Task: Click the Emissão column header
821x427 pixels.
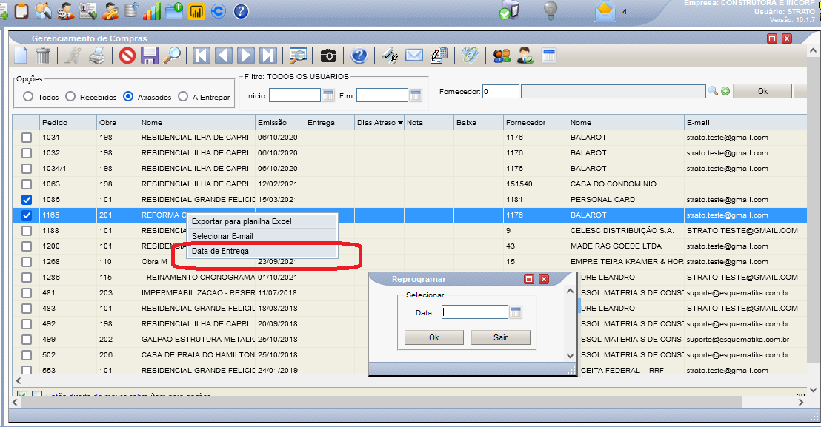Action: click(280, 122)
